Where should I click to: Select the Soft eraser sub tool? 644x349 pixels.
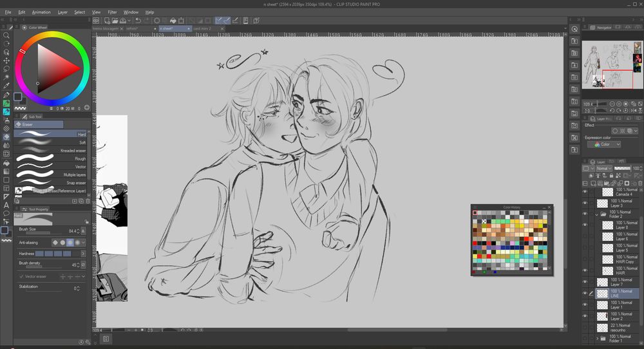tap(50, 142)
